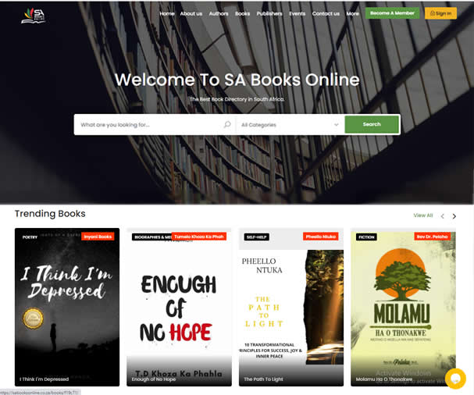Open the Authors menu item
Viewport: 474px width, 395px height.
(219, 13)
